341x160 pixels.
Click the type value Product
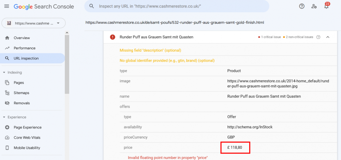(x=234, y=71)
